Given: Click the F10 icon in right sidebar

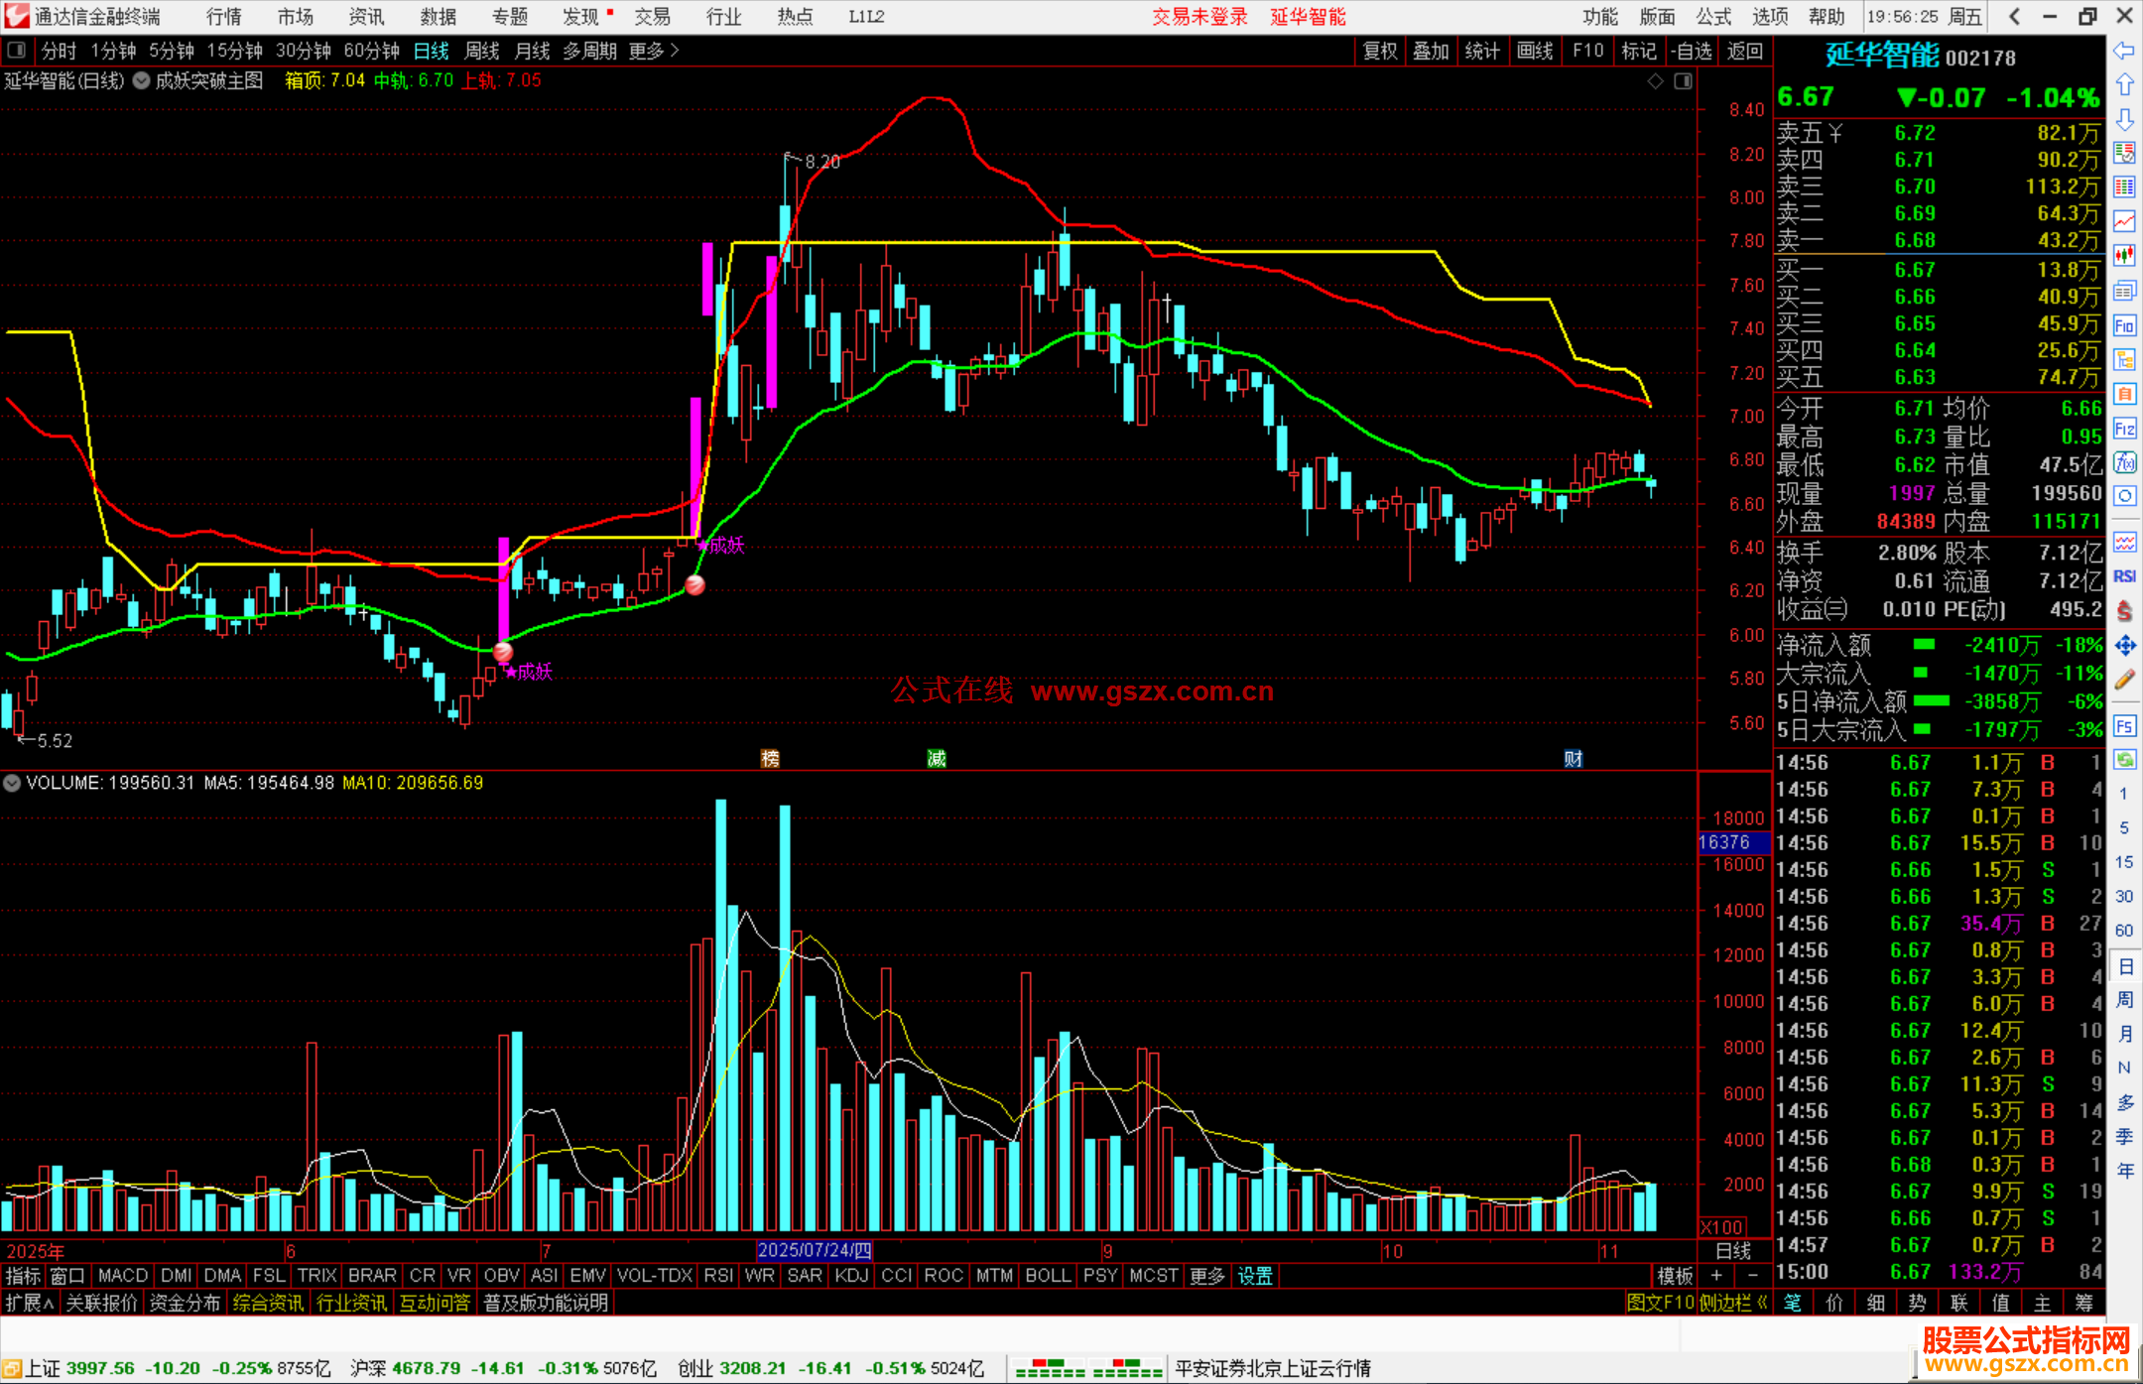Looking at the screenshot, I should pyautogui.click(x=2124, y=325).
